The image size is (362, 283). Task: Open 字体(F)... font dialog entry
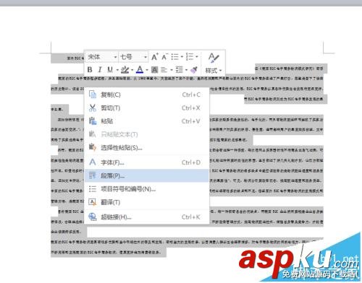click(x=147, y=162)
